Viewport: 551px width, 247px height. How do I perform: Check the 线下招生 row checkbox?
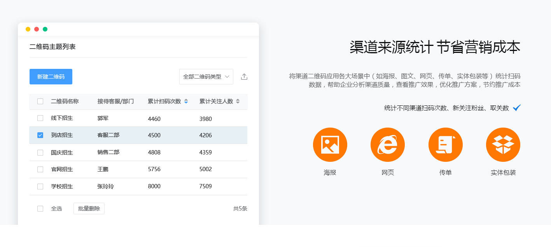(40, 118)
